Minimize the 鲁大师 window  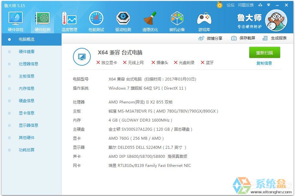click(x=277, y=5)
